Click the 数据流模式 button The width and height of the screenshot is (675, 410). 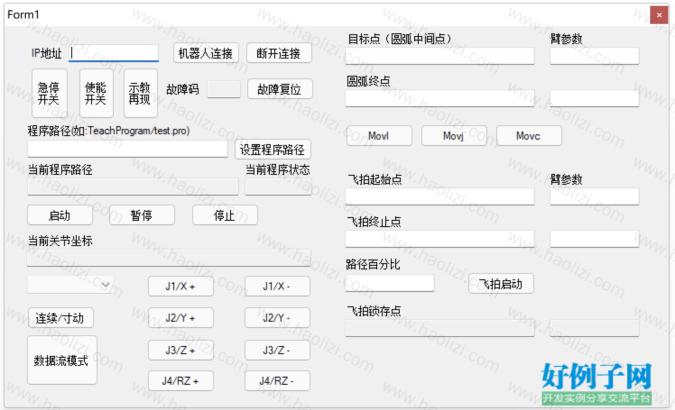tap(62, 360)
